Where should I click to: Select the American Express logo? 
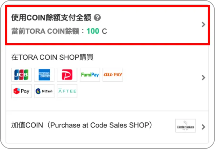coord(44,74)
